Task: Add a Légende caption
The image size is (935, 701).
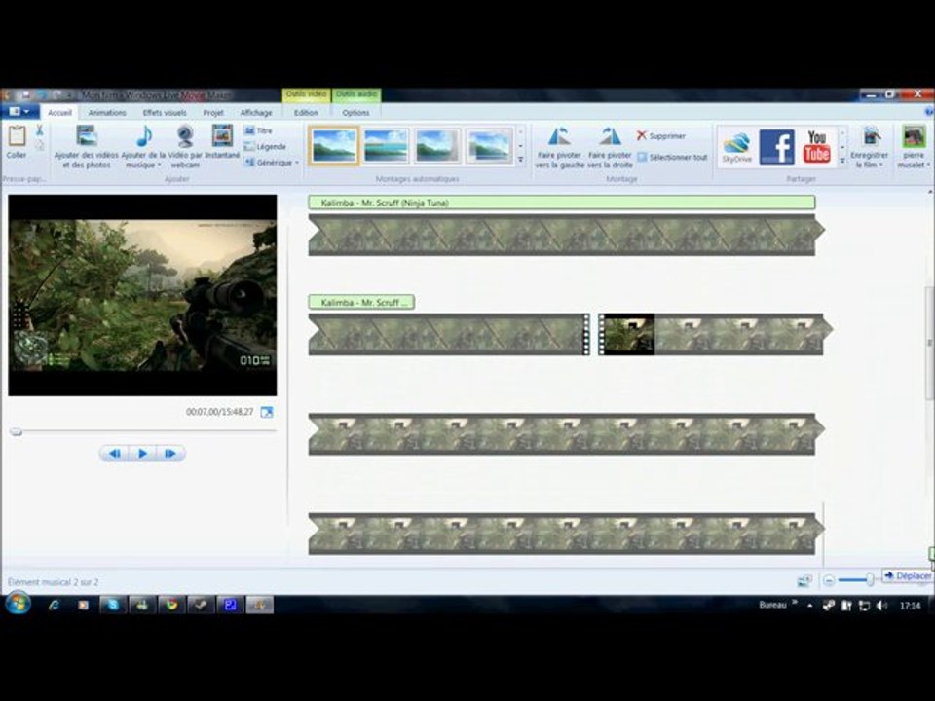Action: 265,147
